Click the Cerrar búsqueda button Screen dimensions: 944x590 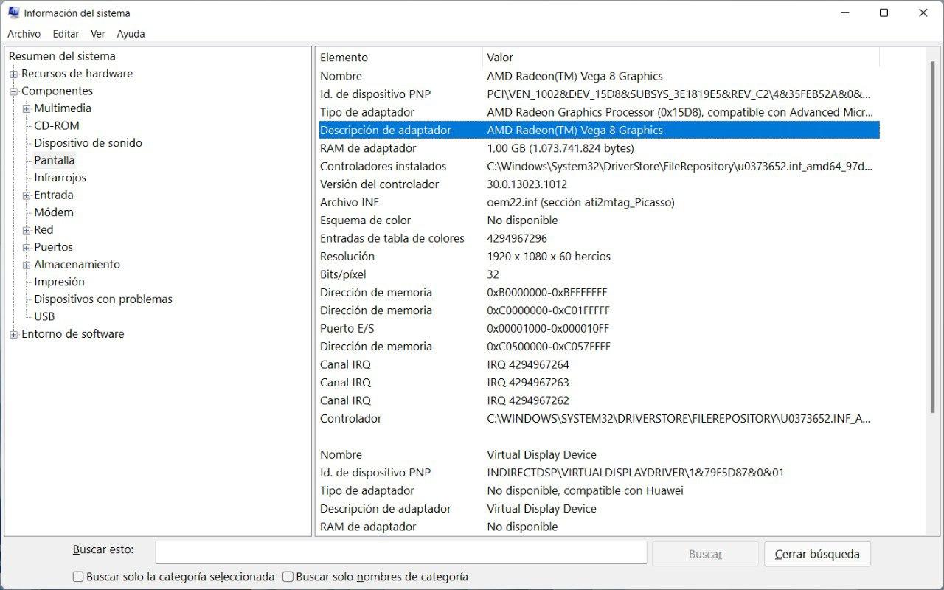point(817,554)
